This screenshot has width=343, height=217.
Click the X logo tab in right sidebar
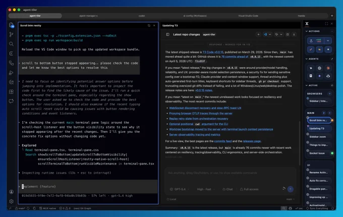tap(307, 24)
